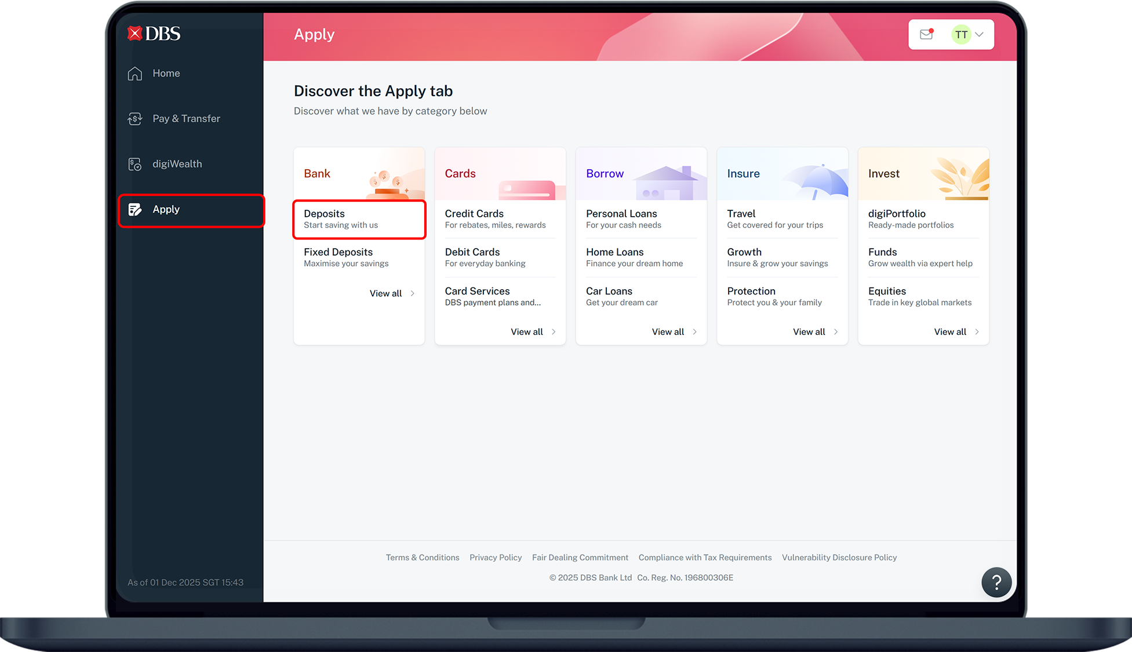Image resolution: width=1132 pixels, height=652 pixels.
Task: Select View all in Insure card
Action: pyautogui.click(x=809, y=332)
